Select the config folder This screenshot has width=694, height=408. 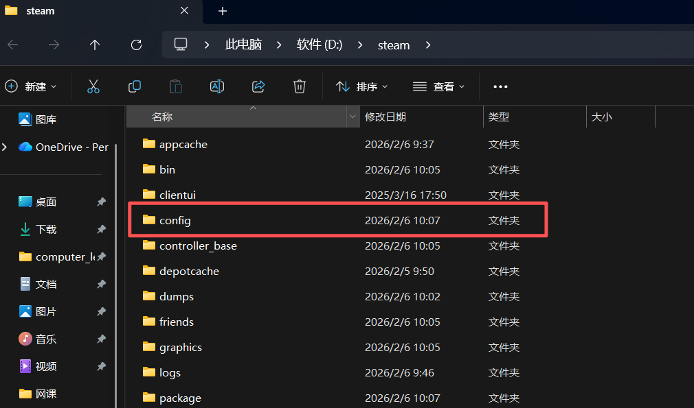pos(166,220)
